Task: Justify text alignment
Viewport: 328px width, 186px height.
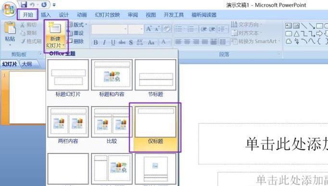Action: point(204,42)
